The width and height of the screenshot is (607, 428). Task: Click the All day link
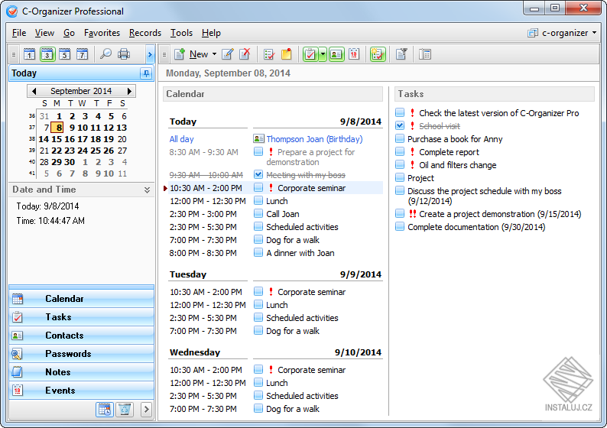(x=181, y=139)
